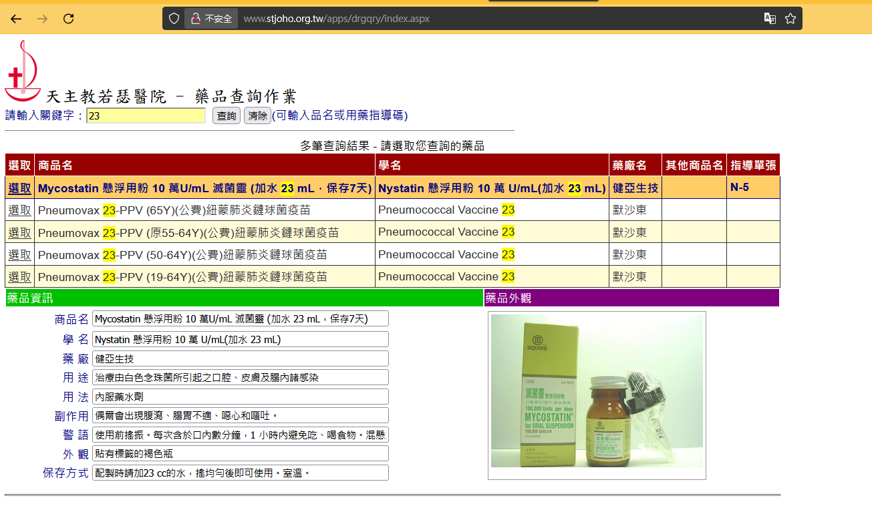Click the 保存方式 detail field

pyautogui.click(x=241, y=473)
